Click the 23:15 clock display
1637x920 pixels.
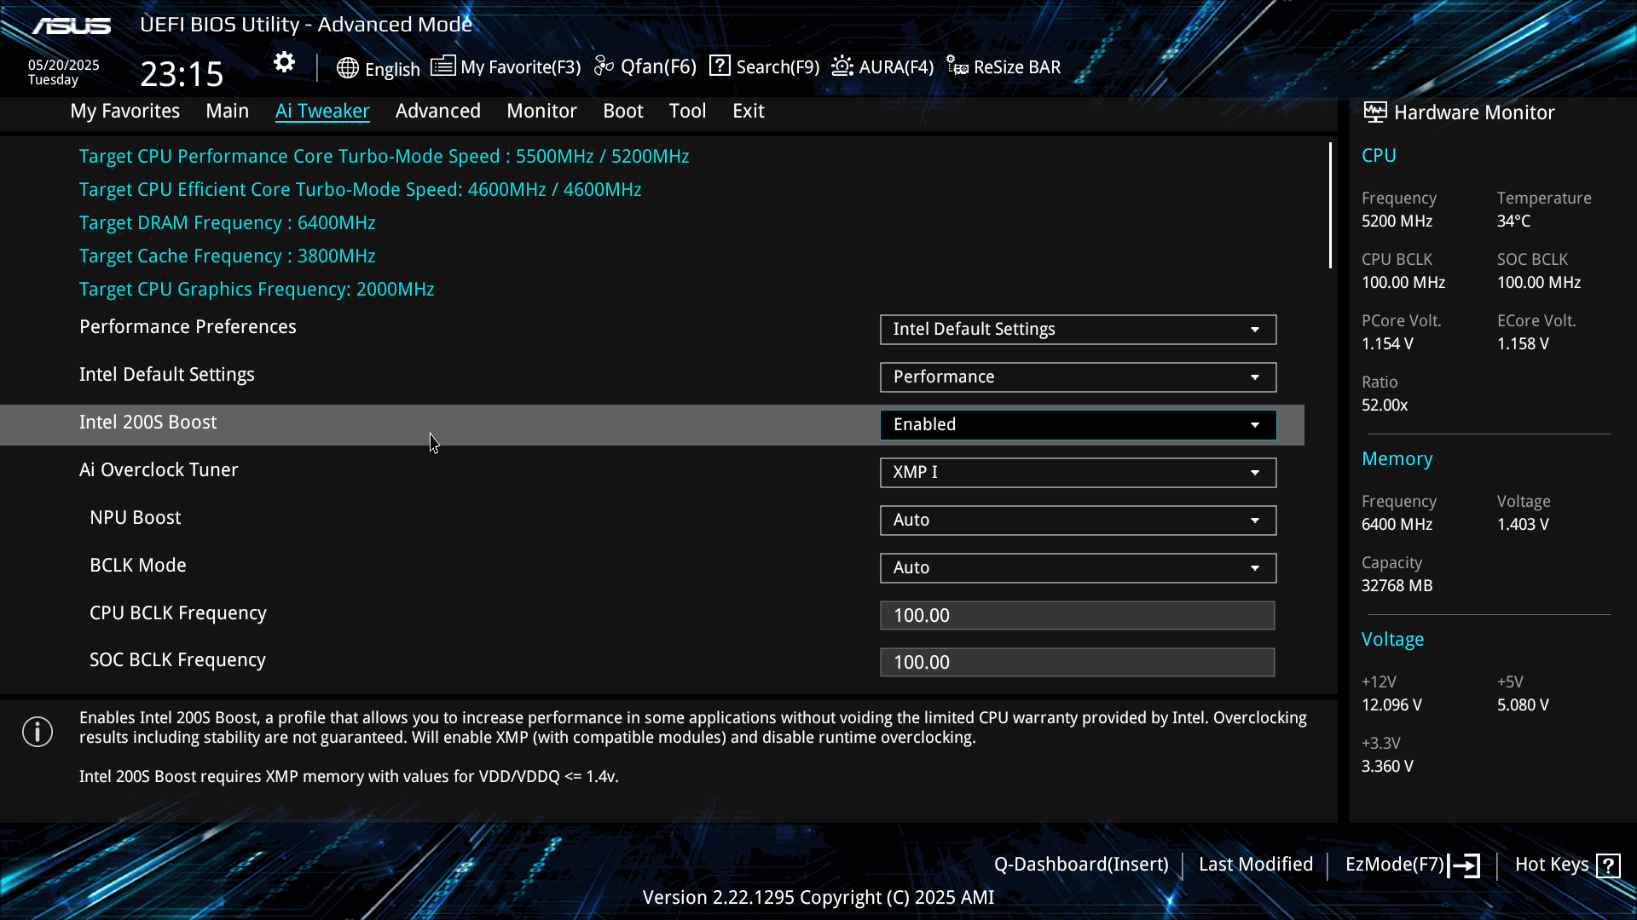(x=182, y=74)
